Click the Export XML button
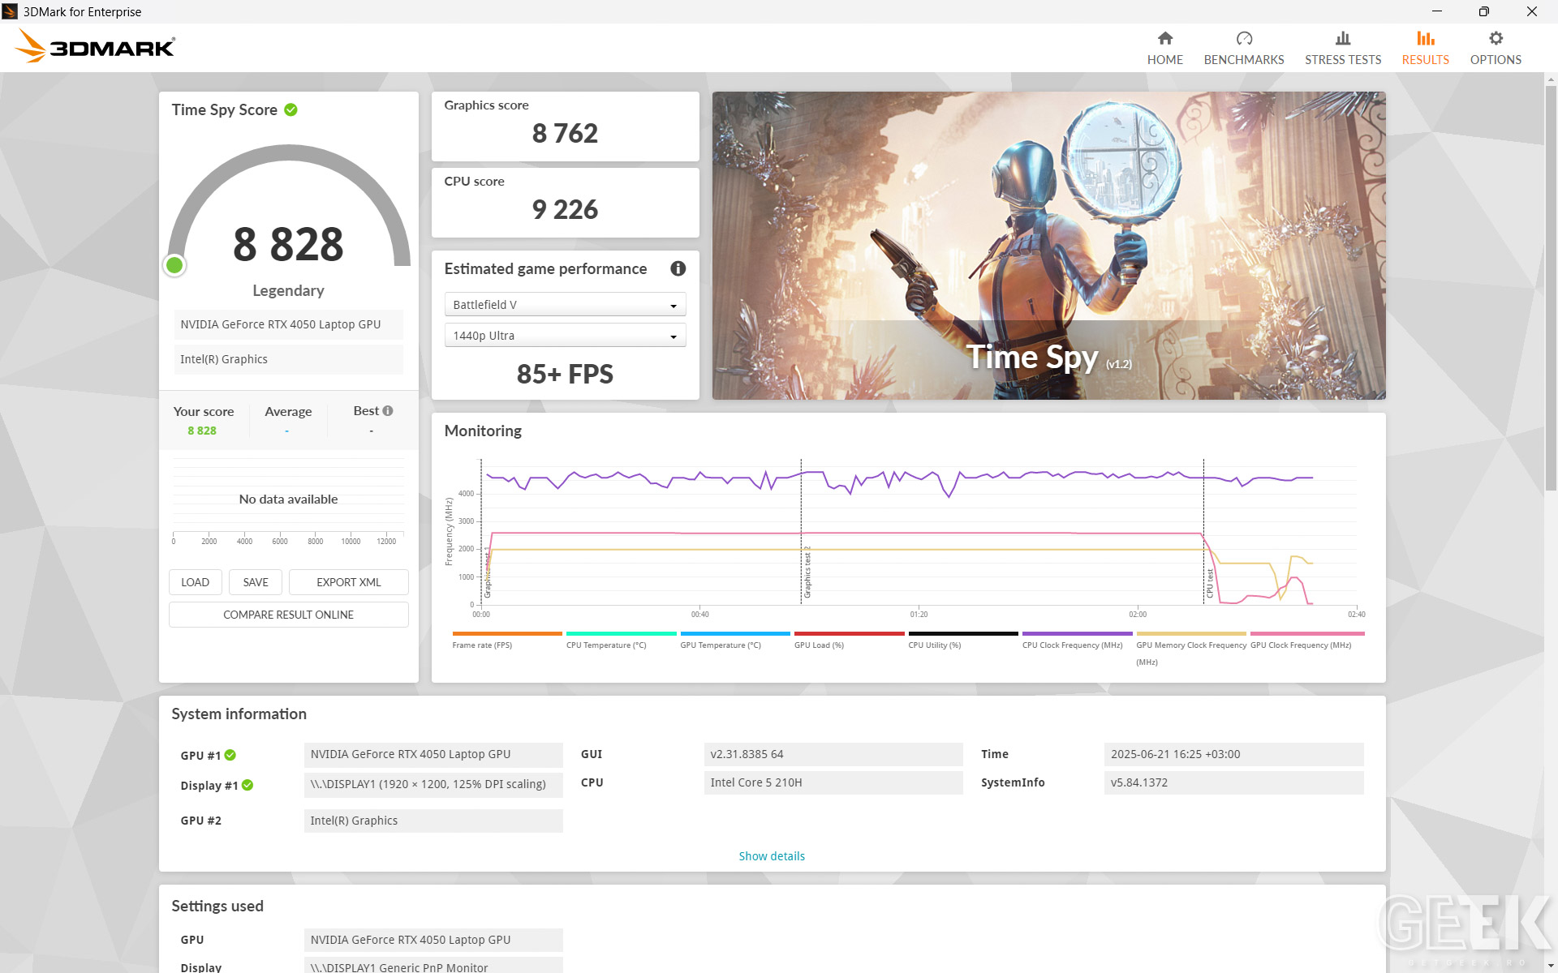 coord(348,582)
